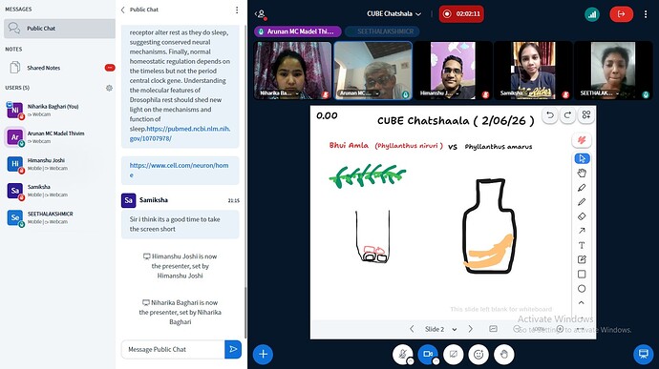Click talking indicator Arunan MC Madel Thi...

[298, 31]
